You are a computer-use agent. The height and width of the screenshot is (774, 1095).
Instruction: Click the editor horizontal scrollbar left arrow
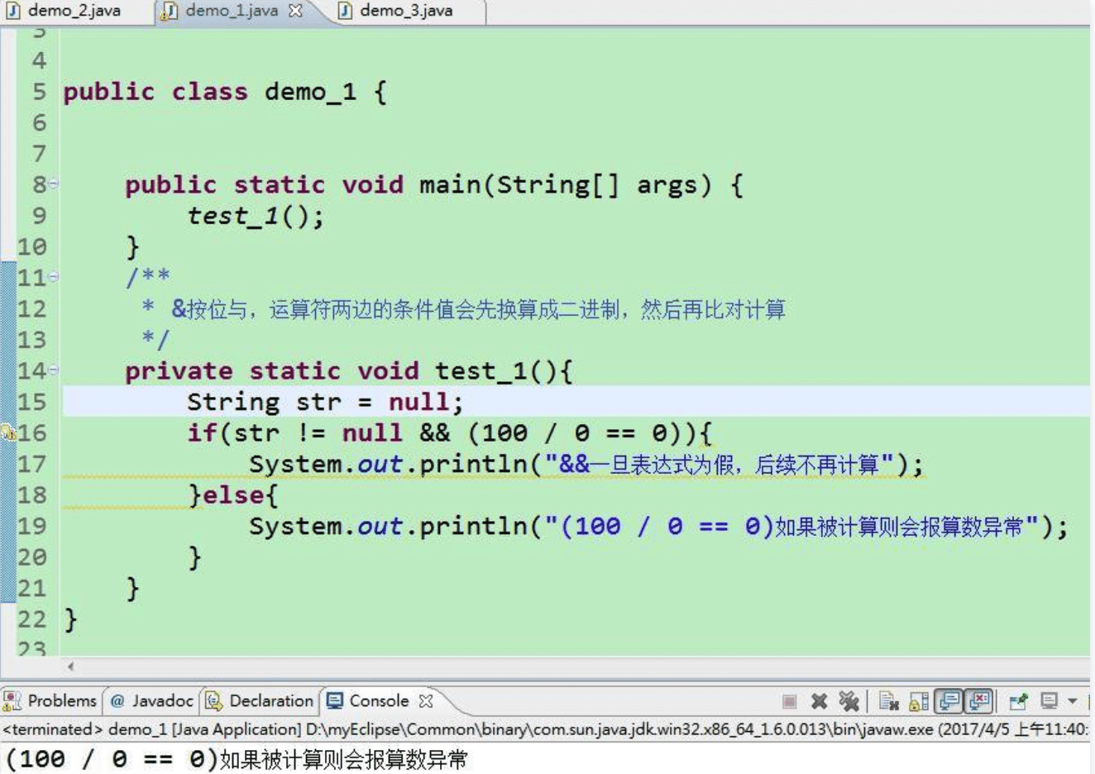click(x=71, y=666)
